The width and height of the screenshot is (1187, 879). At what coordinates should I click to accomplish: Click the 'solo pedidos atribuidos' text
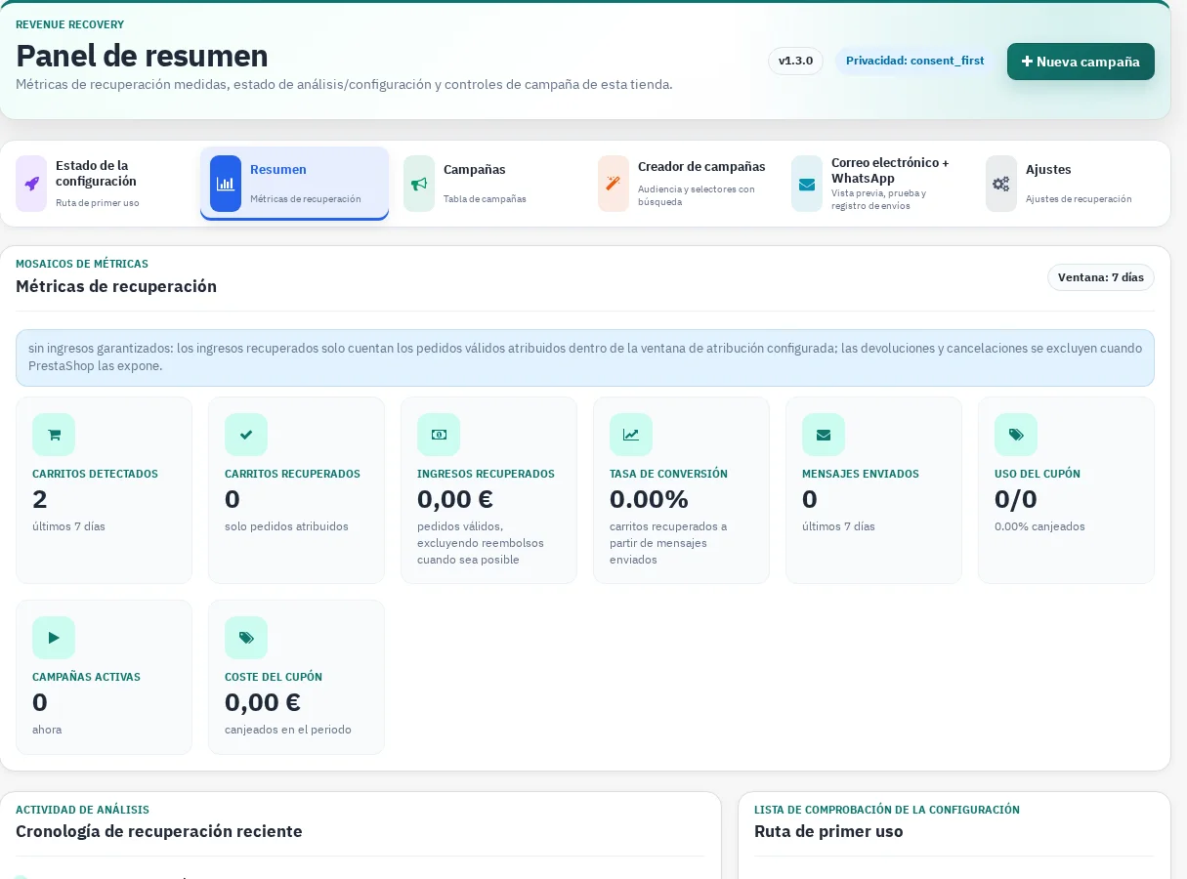(x=286, y=526)
